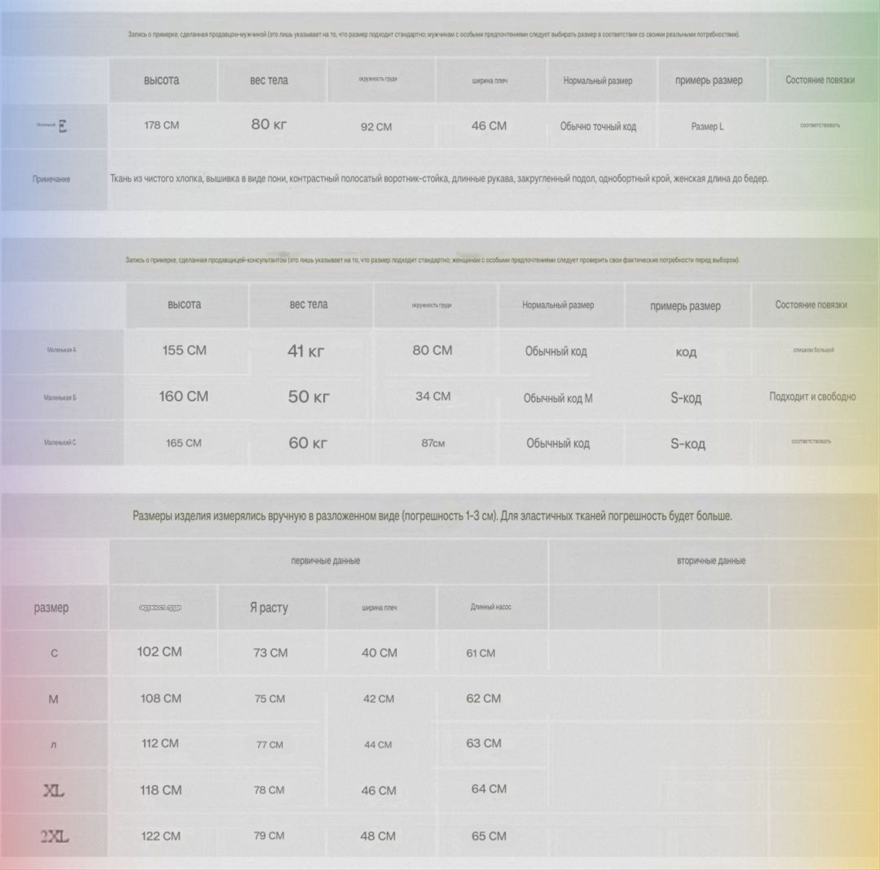
Task: Select the "первичные данные" header
Action: click(x=326, y=561)
